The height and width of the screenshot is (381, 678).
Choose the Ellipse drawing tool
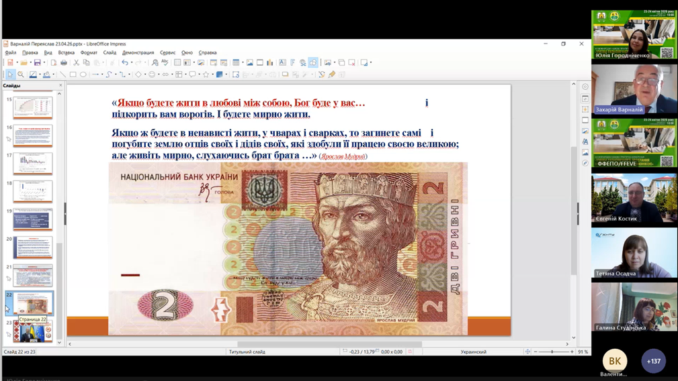point(83,74)
